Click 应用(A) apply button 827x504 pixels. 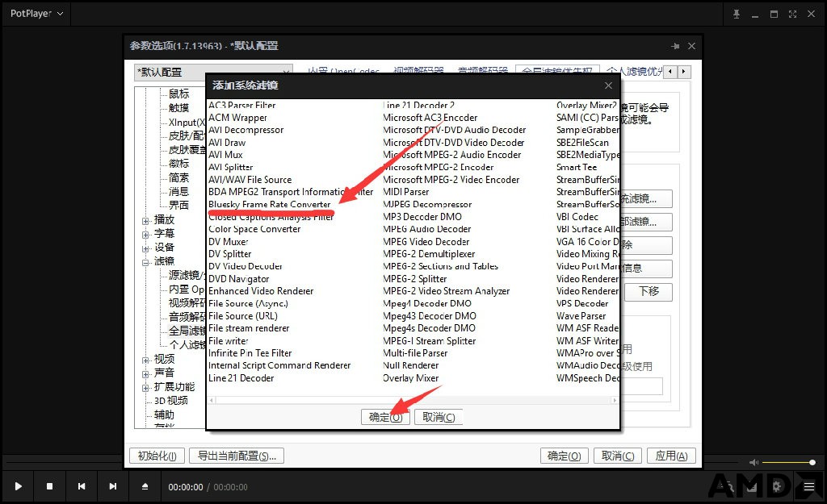point(671,456)
